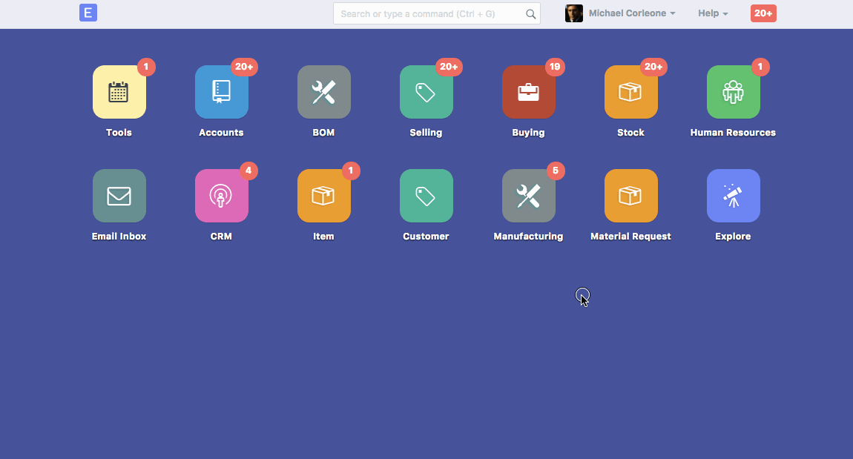853x459 pixels.
Task: Click the Selling label text
Action: click(426, 133)
